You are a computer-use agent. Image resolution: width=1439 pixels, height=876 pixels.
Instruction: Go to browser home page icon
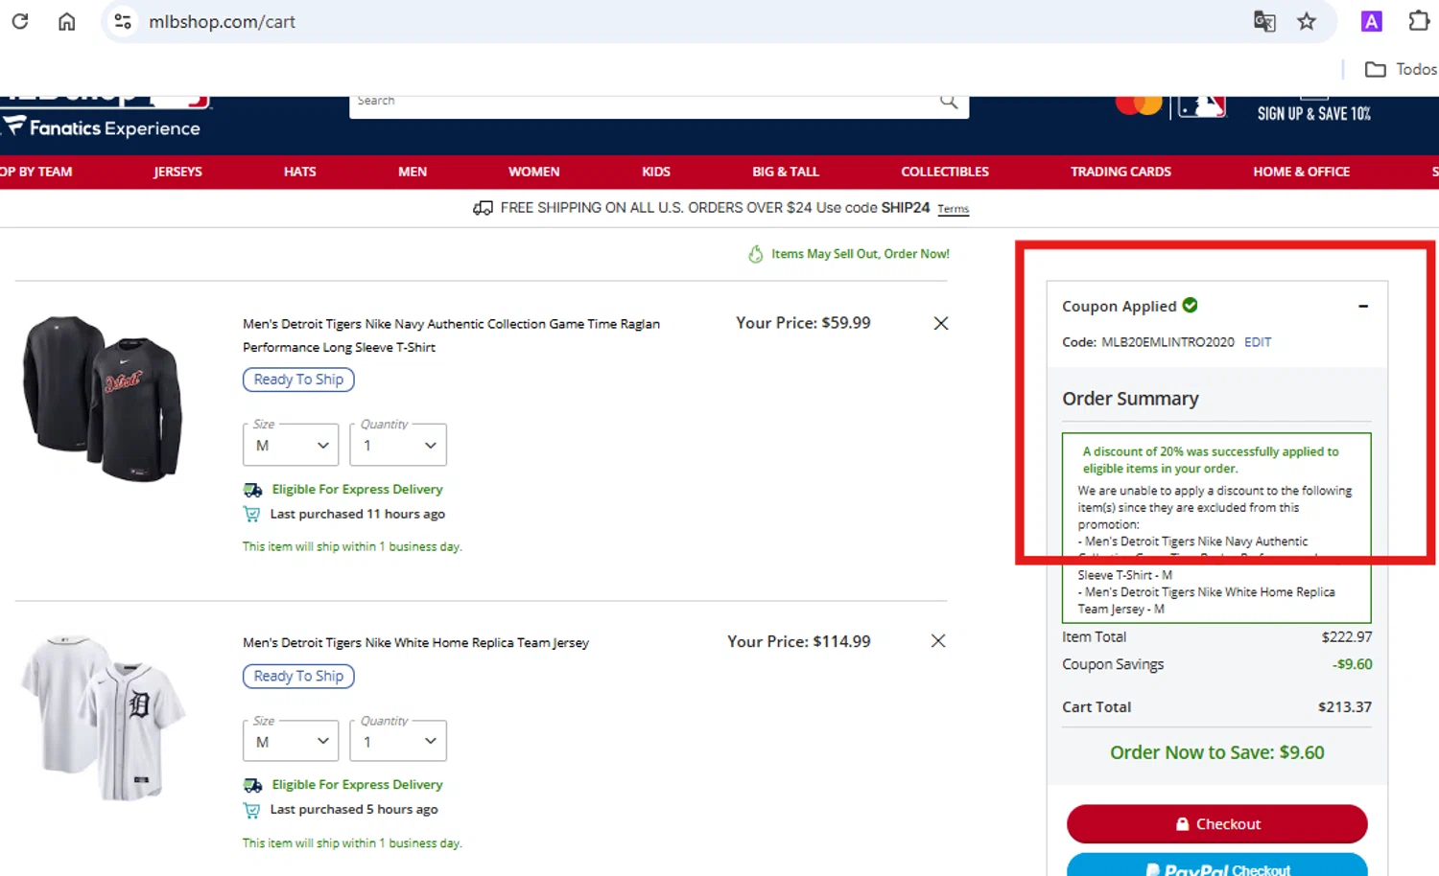coord(66,21)
